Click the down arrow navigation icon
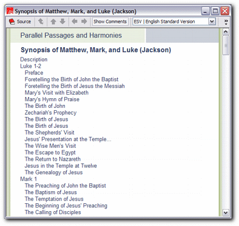The image size is (239, 226). [x=63, y=22]
